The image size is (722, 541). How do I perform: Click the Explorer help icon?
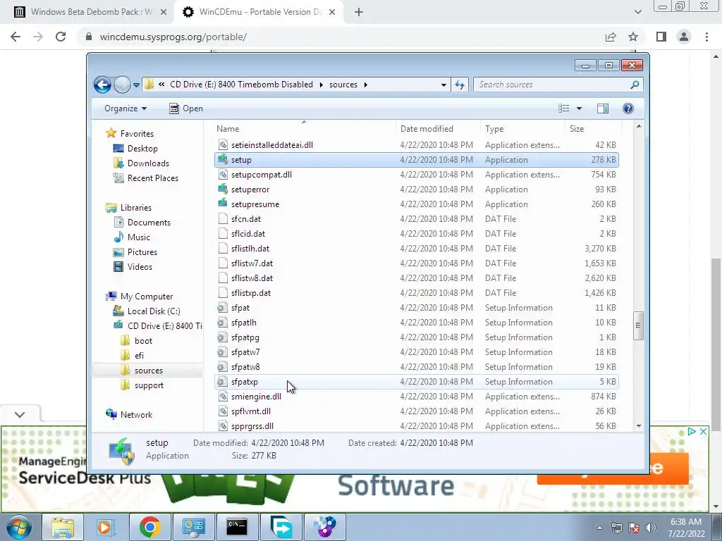pyautogui.click(x=628, y=108)
